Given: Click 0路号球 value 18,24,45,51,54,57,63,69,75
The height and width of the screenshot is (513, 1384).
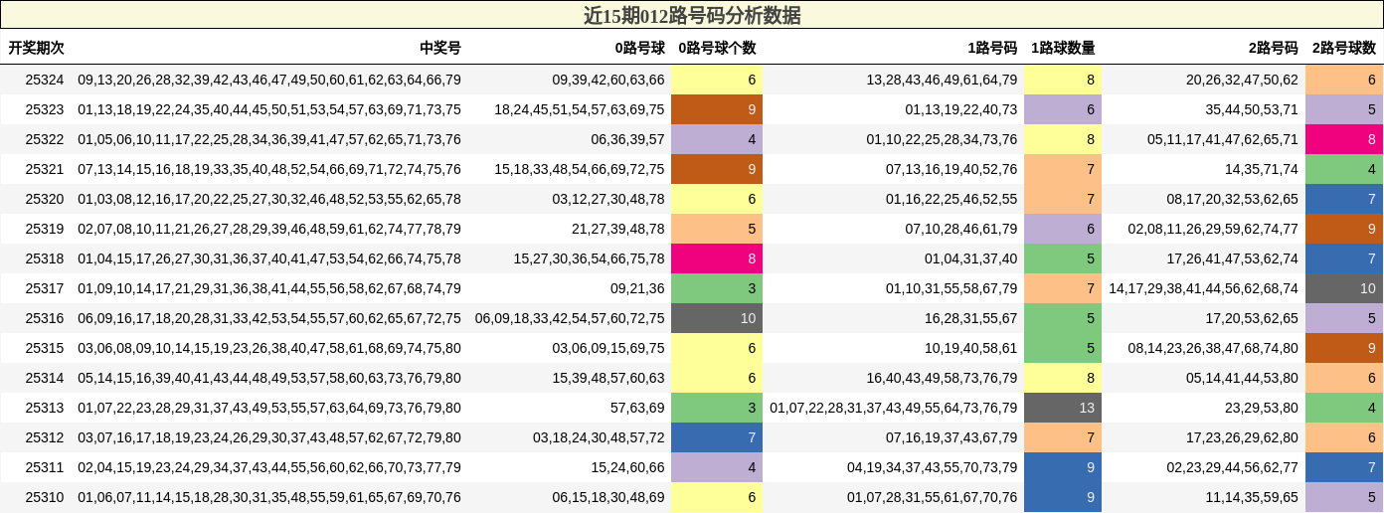Looking at the screenshot, I should click(580, 109).
